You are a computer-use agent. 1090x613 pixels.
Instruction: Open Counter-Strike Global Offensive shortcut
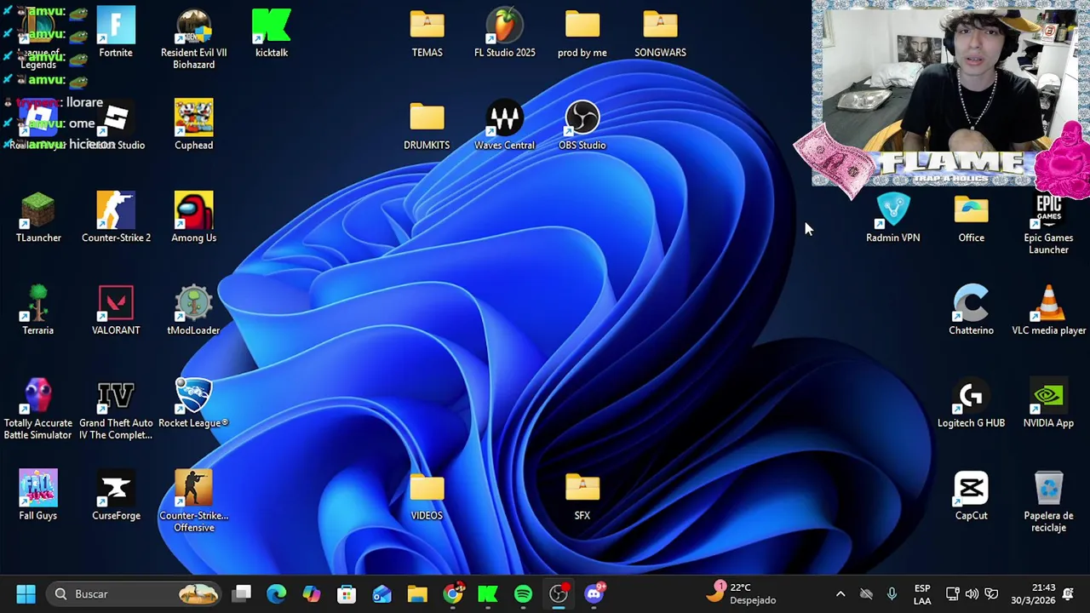(193, 502)
